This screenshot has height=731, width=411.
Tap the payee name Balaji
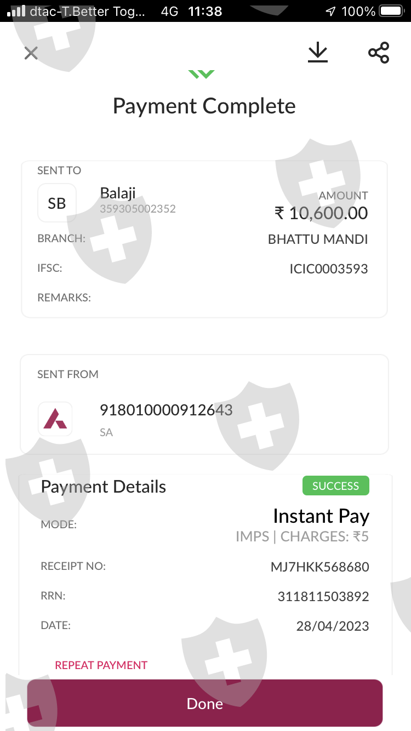click(x=118, y=193)
